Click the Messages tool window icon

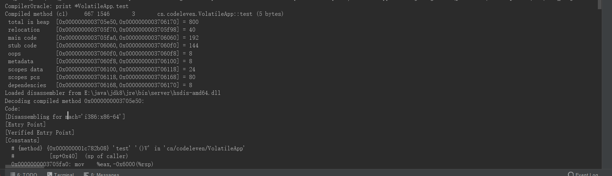[x=86, y=174]
